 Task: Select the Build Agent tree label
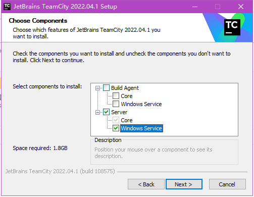tap(125, 88)
